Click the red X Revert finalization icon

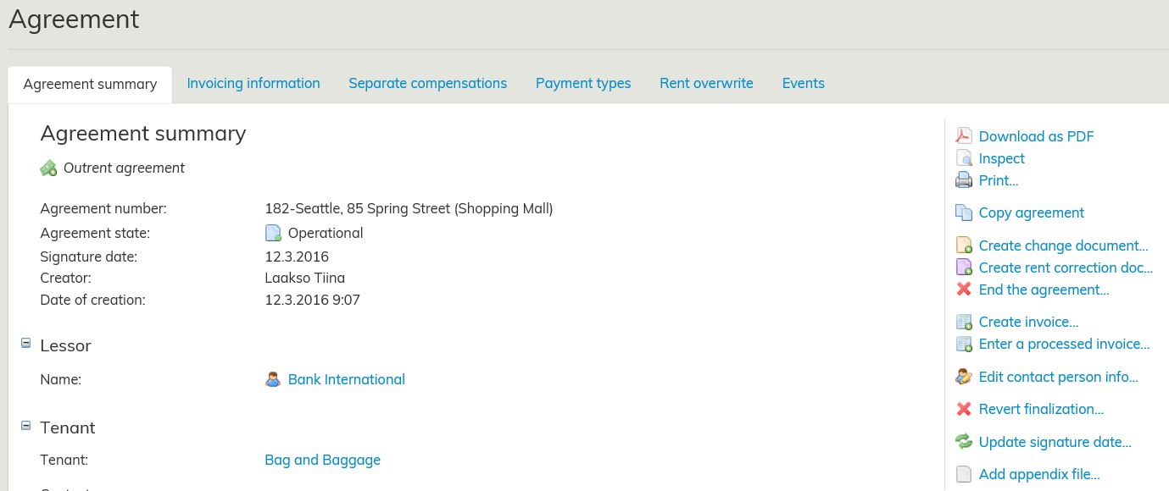tap(964, 409)
